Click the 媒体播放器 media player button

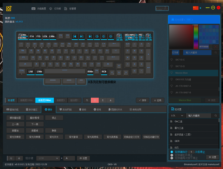(15, 118)
